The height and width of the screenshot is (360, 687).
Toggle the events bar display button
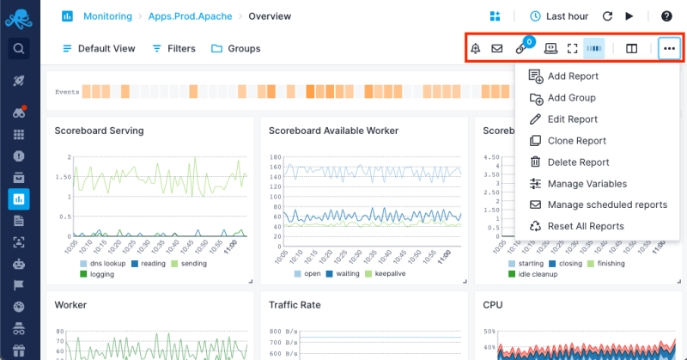594,48
